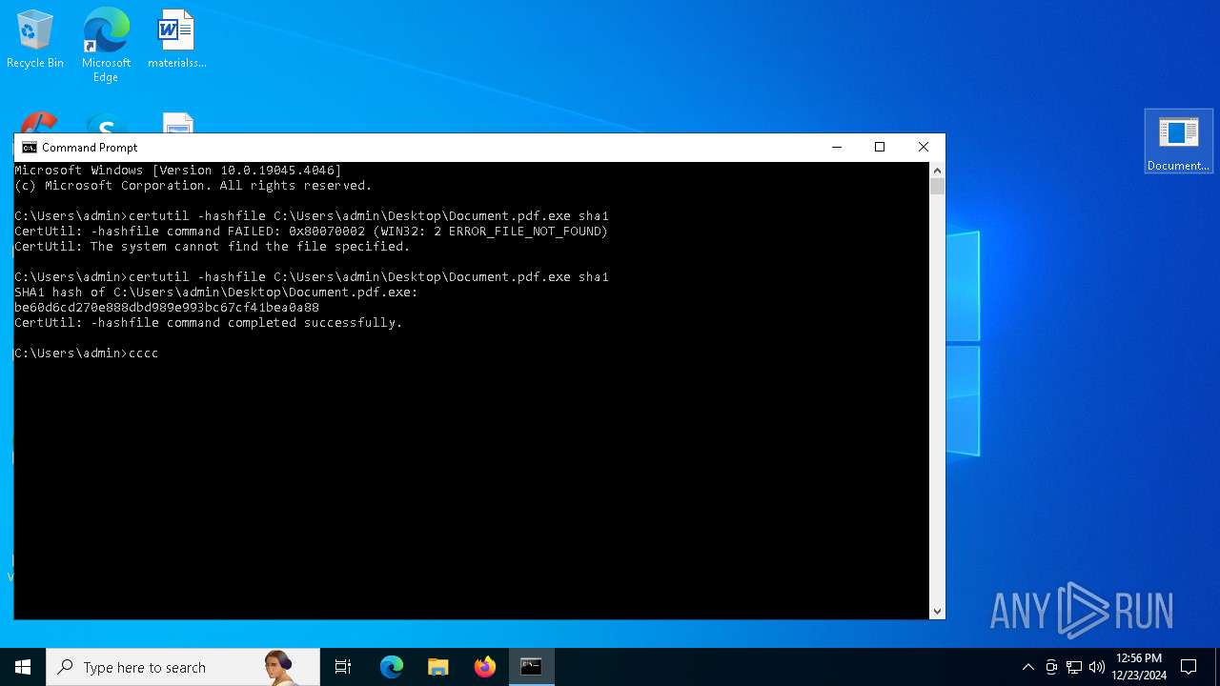The image size is (1220, 686).
Task: Open the Recycle Bin desktop icon
Action: (x=35, y=40)
